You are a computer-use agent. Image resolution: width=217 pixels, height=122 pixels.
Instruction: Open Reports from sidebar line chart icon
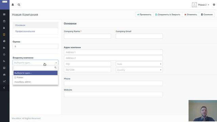[4, 81]
